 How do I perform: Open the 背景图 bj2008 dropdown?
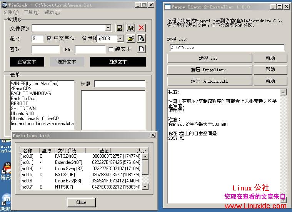pos(120,38)
